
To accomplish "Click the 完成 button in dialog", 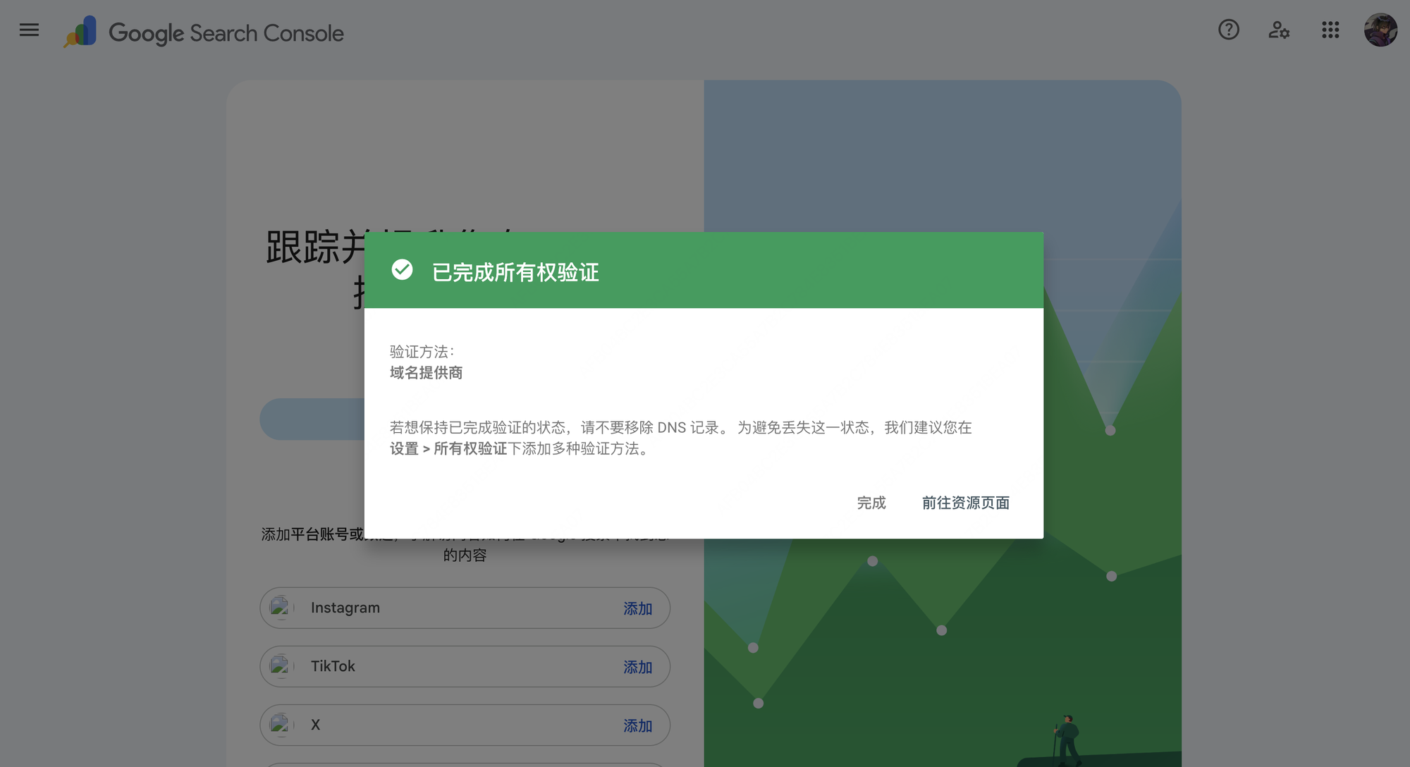I will click(871, 503).
